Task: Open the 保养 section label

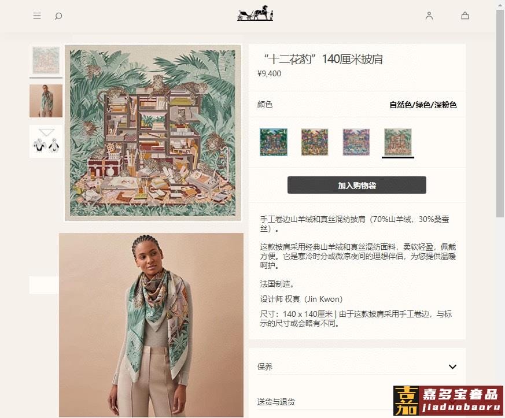Action: click(265, 367)
